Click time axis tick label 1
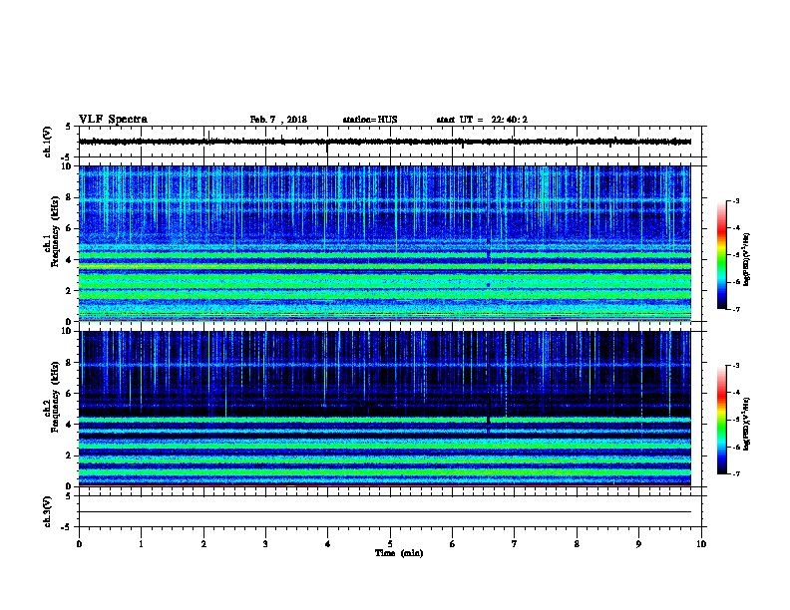This screenshot has height=610, width=790. (x=141, y=543)
